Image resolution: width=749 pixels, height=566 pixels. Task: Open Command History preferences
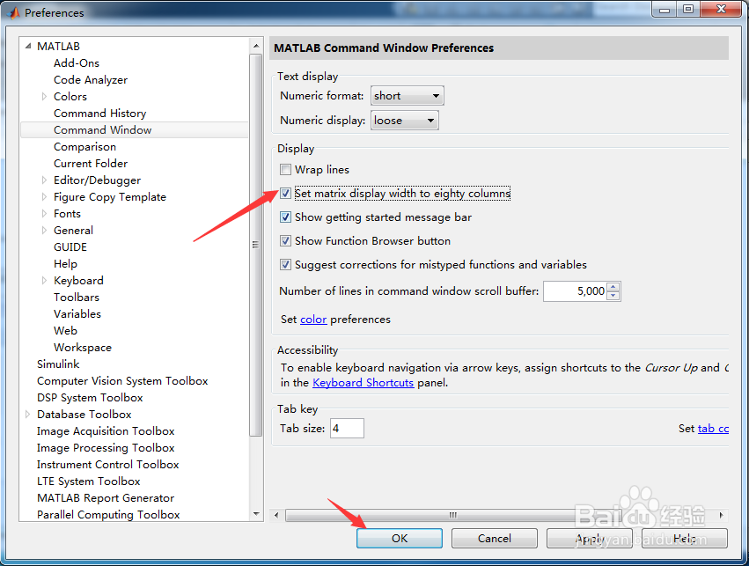[x=99, y=114]
